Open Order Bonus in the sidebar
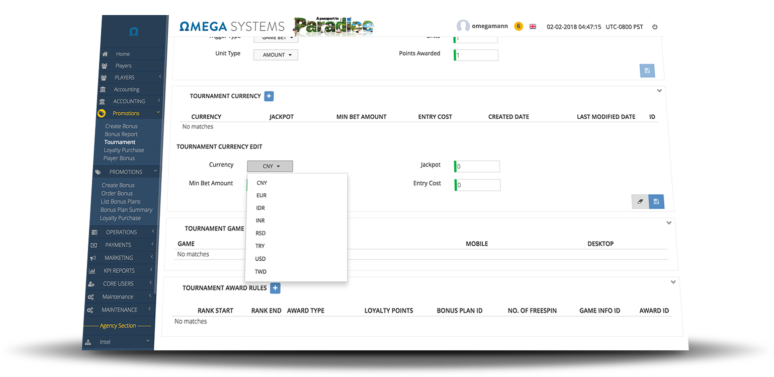This screenshot has height=377, width=774. 117,193
